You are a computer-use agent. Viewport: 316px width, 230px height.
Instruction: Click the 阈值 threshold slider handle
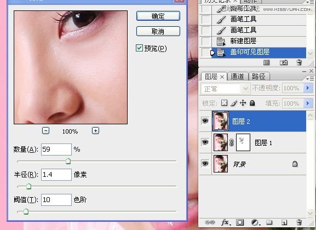[26, 211]
